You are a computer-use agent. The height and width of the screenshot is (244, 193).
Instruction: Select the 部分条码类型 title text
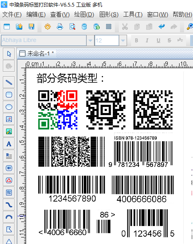[x=70, y=78]
